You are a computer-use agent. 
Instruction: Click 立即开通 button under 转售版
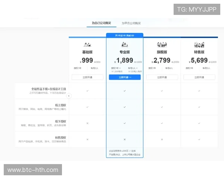199,77
